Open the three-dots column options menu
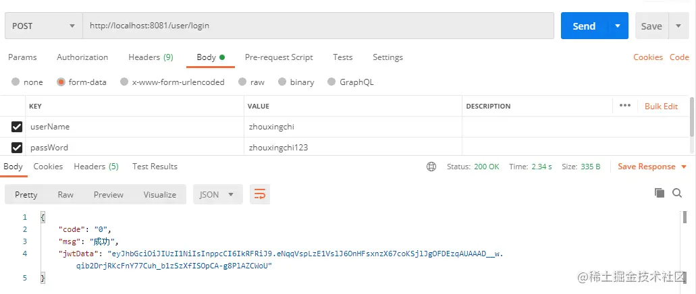Screen dimensions: 696x294 [x=624, y=106]
